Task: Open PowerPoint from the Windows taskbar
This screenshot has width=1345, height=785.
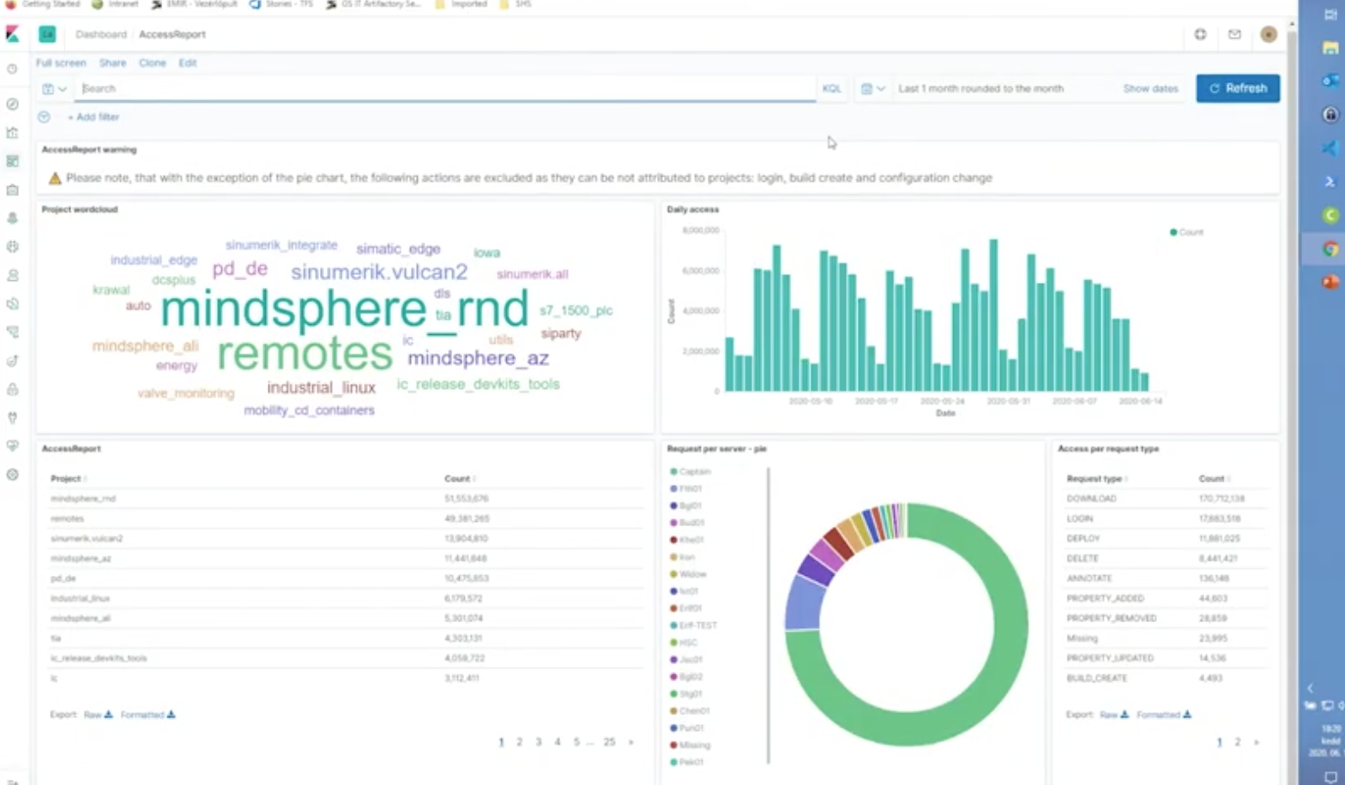Action: coord(1330,281)
